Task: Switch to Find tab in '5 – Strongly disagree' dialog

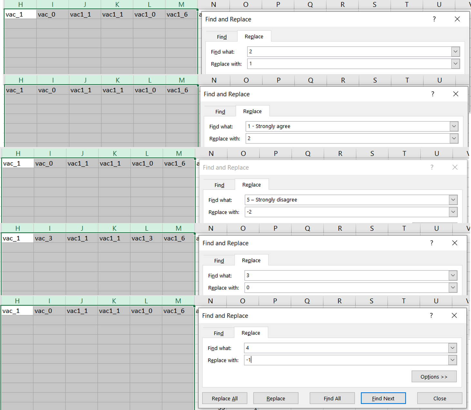Action: [219, 185]
